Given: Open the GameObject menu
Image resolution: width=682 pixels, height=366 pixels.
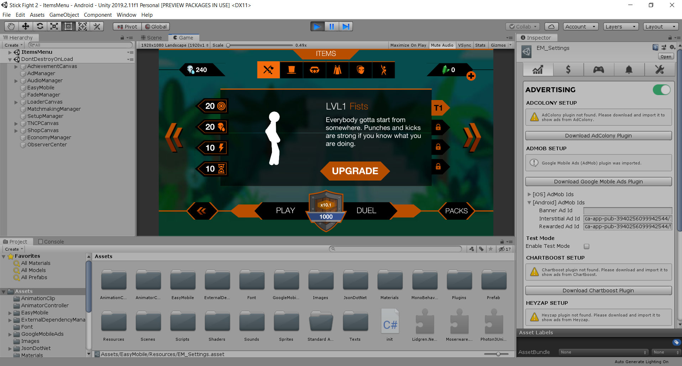Looking at the screenshot, I should [x=64, y=15].
